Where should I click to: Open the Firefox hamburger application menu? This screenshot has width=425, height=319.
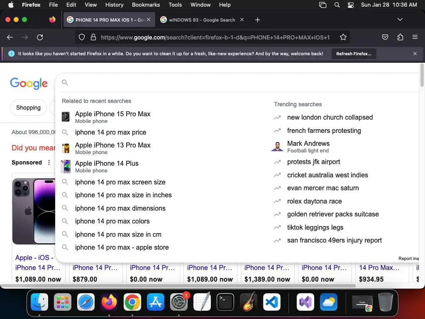click(415, 37)
